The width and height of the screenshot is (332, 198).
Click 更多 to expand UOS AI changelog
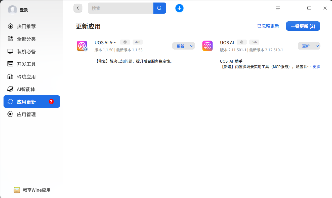316,67
